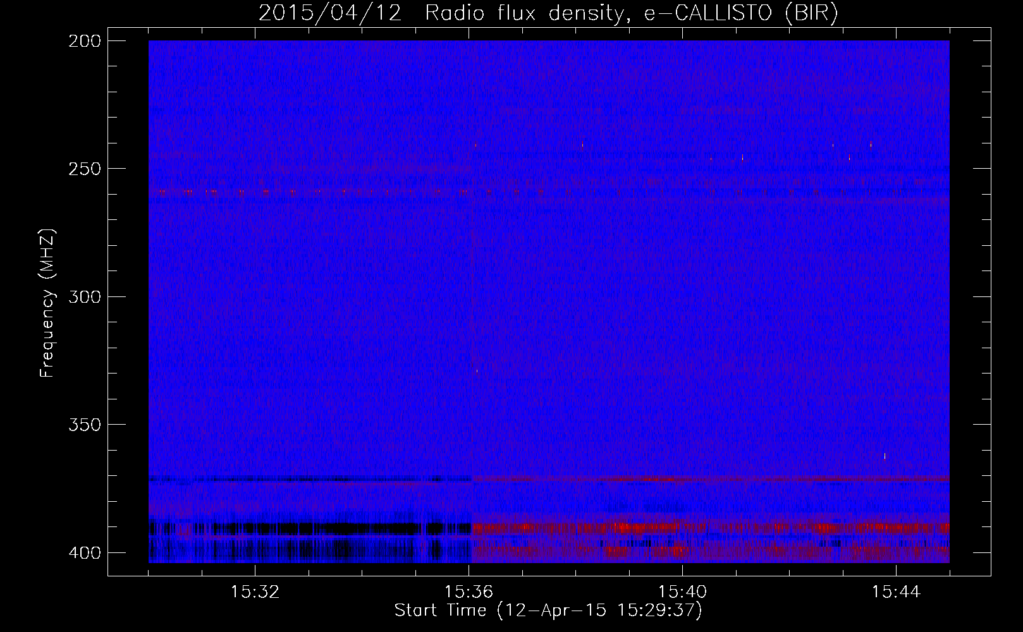Click the 400 frequency tick label

84,553
